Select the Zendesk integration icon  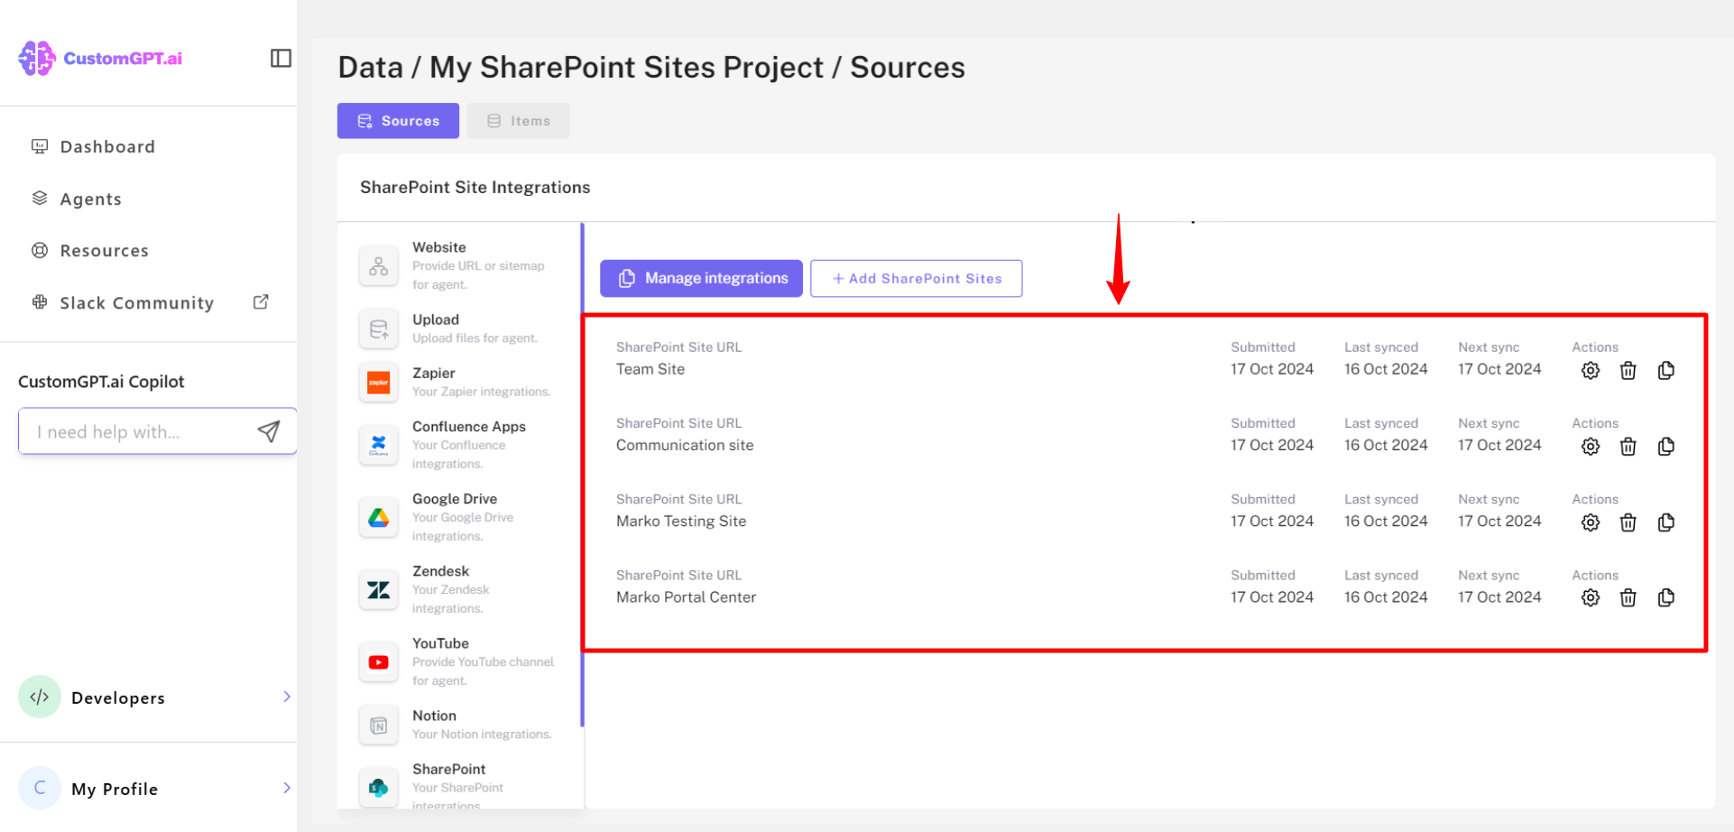[379, 589]
